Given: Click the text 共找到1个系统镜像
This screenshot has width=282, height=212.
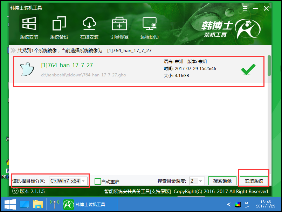Looking at the screenshot, I should [x=37, y=50].
